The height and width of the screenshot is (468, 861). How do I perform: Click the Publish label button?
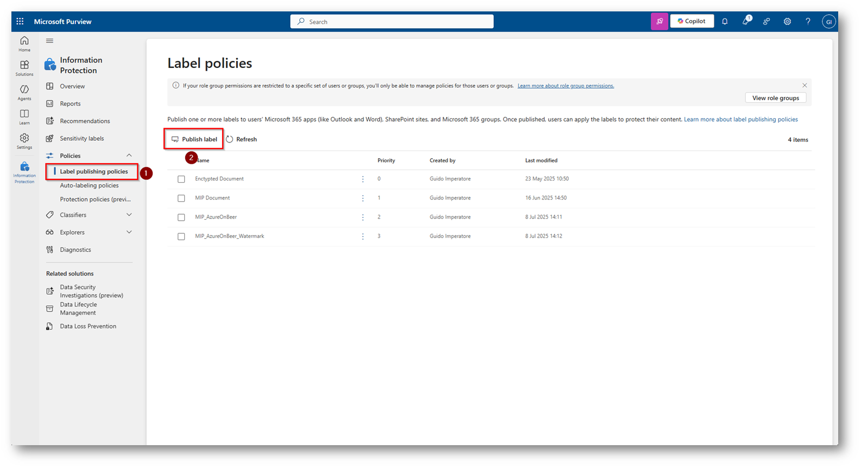[x=194, y=140]
